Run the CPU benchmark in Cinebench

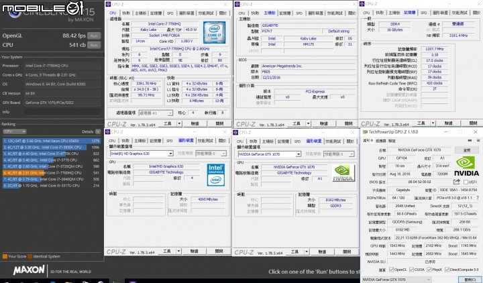94,45
